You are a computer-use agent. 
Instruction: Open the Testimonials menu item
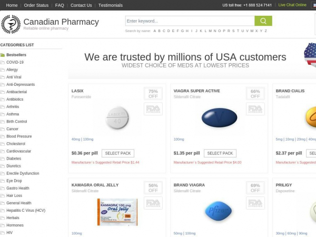[111, 5]
